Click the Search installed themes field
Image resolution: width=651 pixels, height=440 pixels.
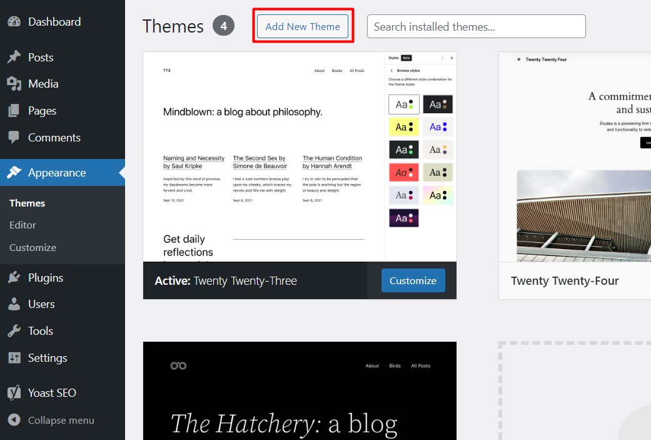tap(476, 26)
